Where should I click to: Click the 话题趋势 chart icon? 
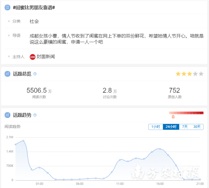(x=7, y=115)
